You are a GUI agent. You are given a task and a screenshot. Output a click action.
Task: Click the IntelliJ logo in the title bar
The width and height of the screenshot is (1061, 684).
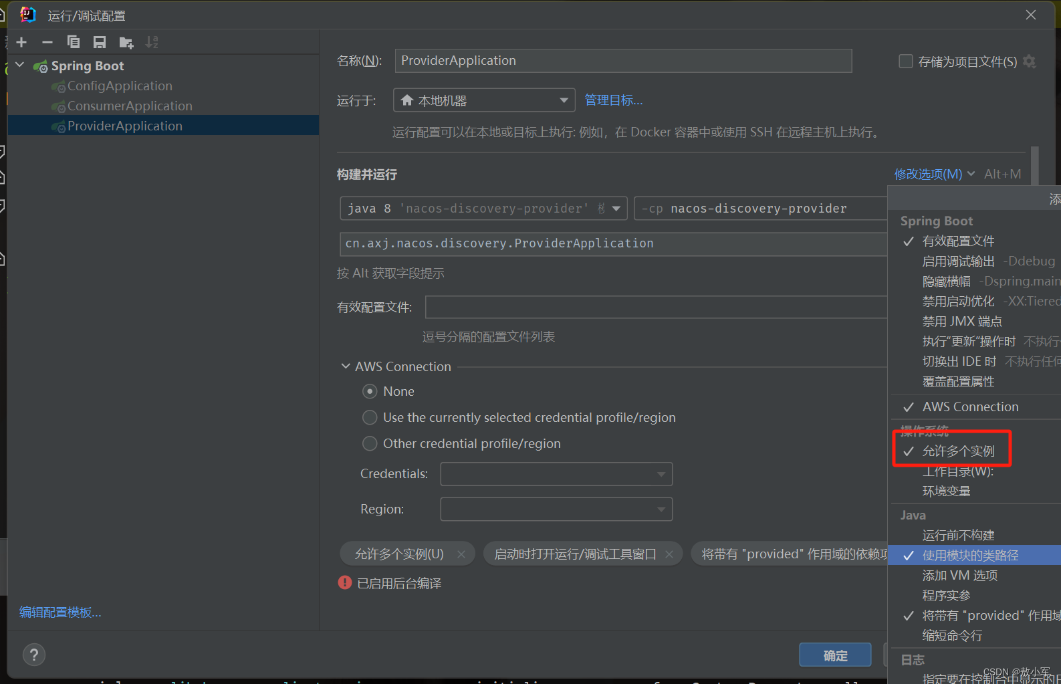[28, 15]
